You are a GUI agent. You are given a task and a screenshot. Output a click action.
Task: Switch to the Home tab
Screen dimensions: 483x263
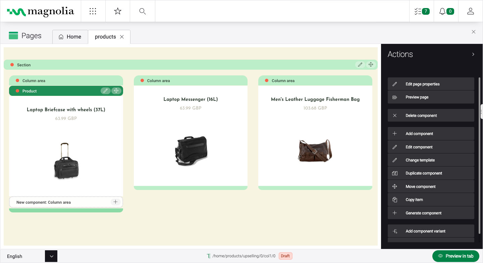(70, 37)
